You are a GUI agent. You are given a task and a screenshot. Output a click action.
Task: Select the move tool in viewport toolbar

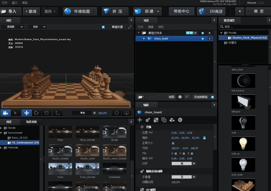[27, 113]
